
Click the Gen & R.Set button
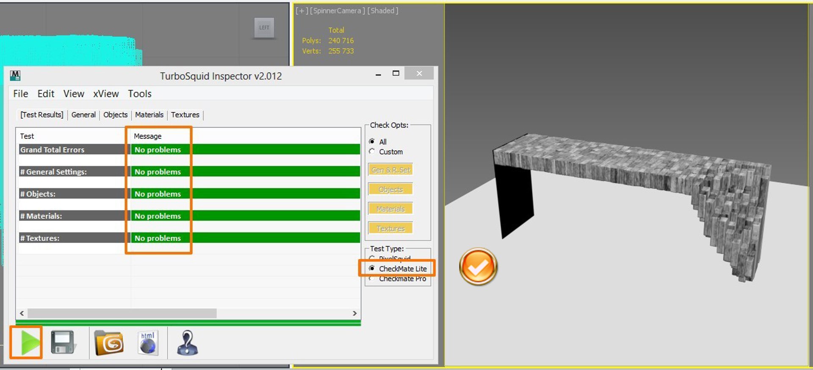(x=390, y=170)
